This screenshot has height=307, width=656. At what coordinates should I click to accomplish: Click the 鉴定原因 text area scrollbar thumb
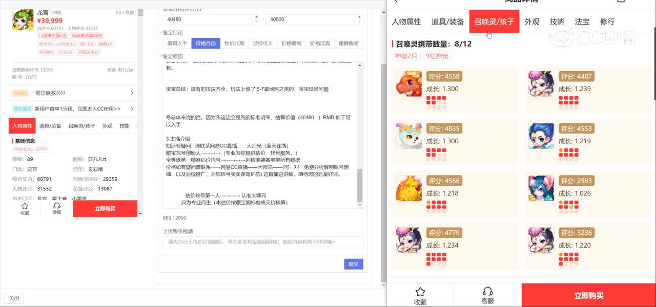tap(360, 185)
